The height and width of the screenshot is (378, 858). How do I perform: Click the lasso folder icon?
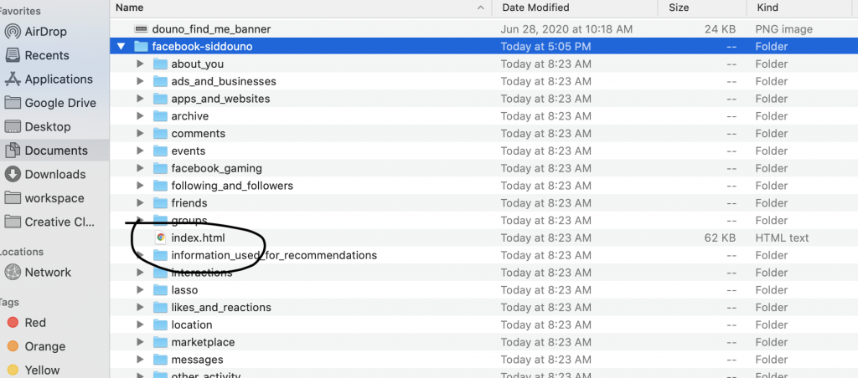tap(160, 289)
